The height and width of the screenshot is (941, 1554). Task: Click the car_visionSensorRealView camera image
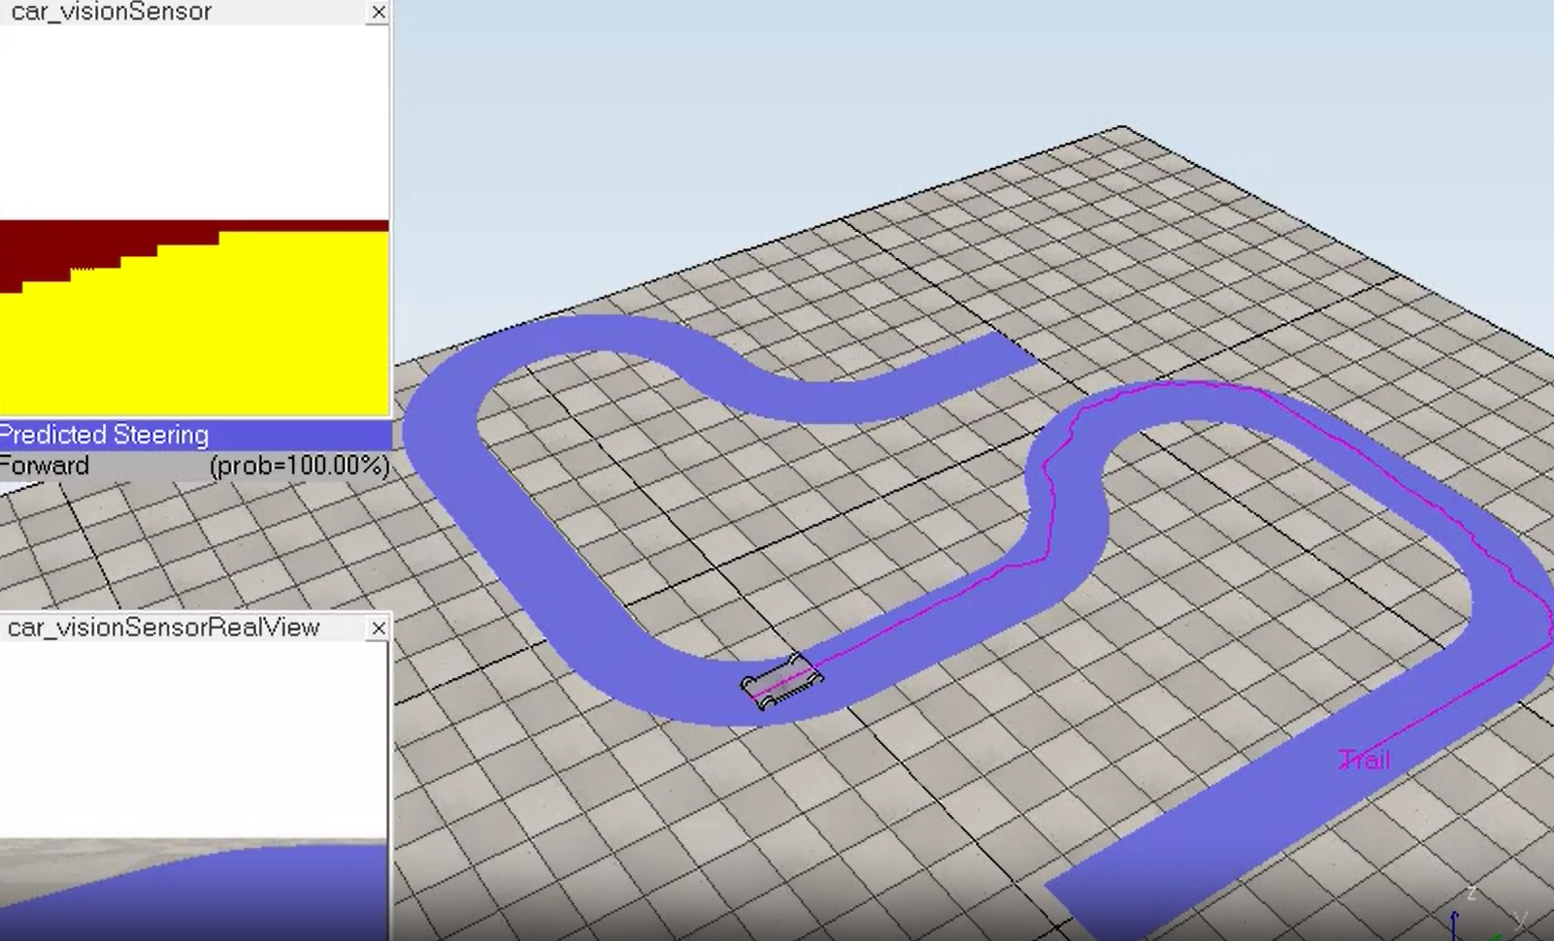(193, 791)
